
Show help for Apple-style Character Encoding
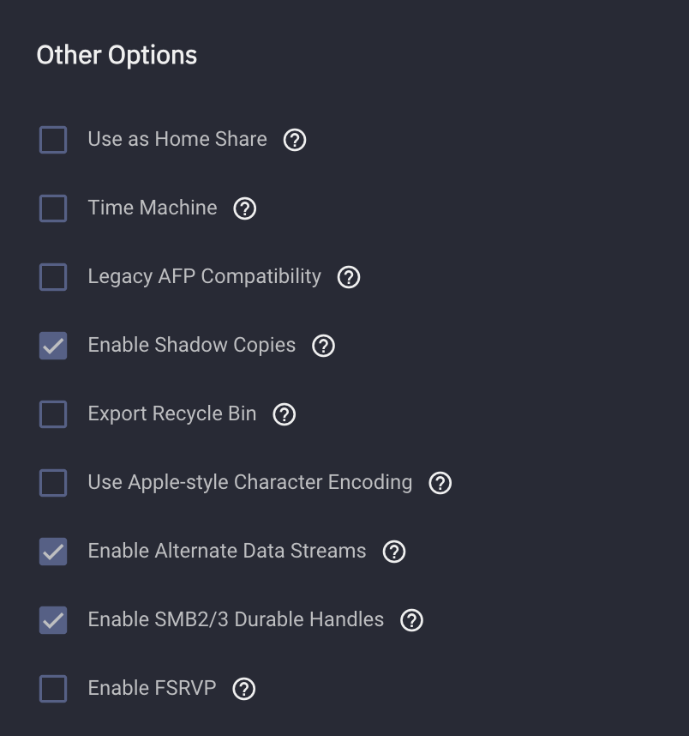click(x=440, y=483)
